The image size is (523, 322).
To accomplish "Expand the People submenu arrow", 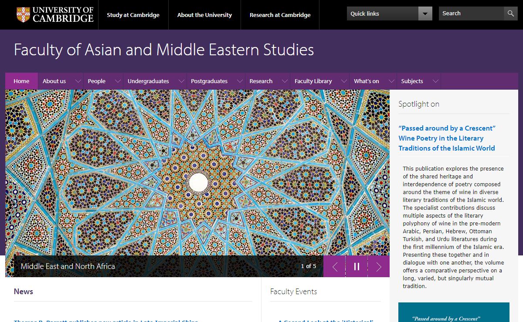I will click(x=118, y=81).
